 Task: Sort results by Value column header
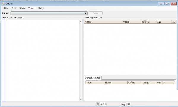(x=131, y=22)
